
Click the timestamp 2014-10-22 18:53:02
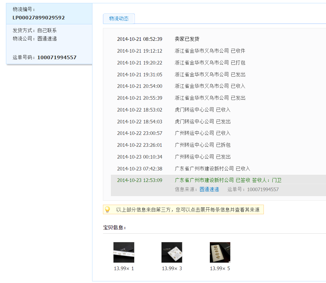pyautogui.click(x=139, y=110)
